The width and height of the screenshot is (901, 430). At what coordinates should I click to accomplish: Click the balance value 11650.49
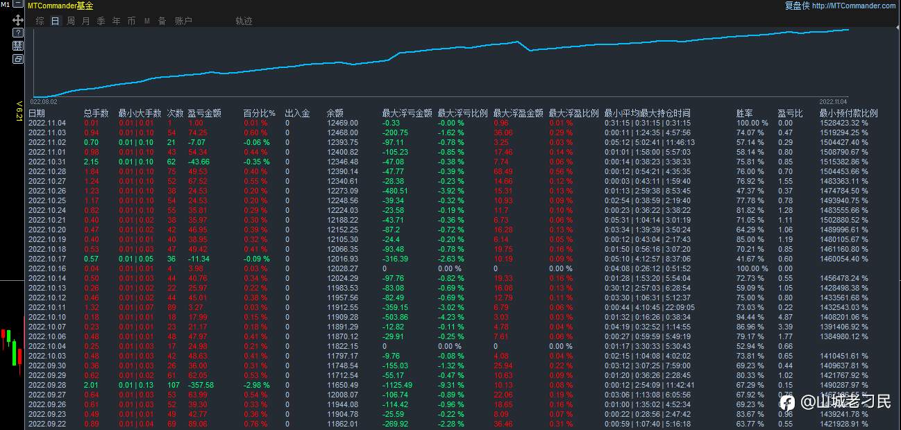[342, 385]
